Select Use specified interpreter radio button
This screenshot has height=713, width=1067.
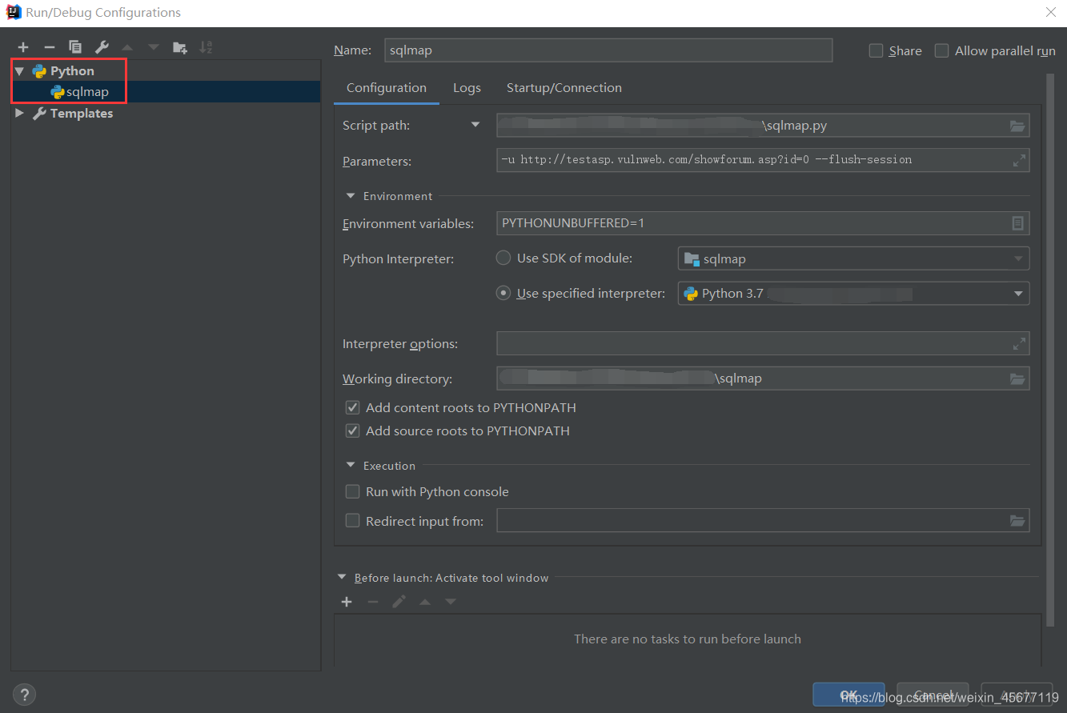click(x=503, y=293)
